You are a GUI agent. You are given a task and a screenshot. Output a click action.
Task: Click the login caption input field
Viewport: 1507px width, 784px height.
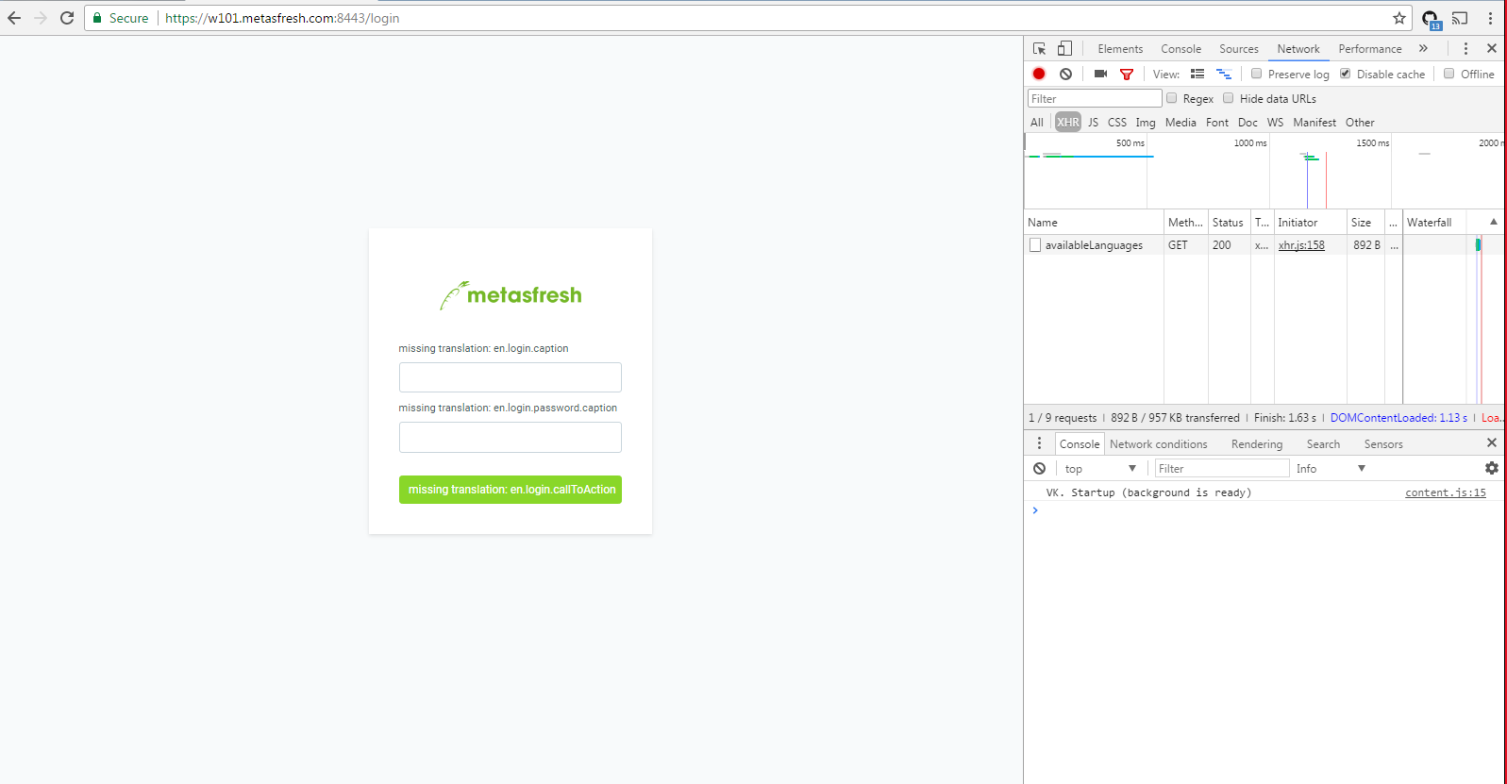coord(511,377)
